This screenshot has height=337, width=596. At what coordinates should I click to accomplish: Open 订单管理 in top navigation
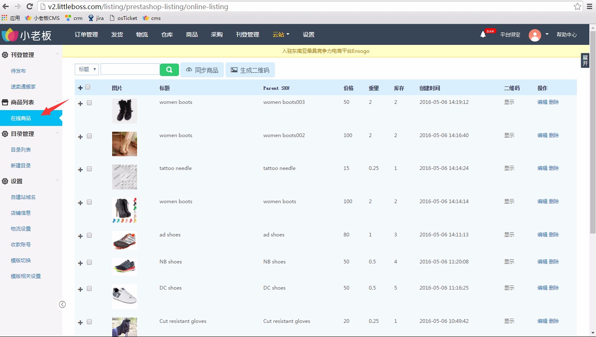86,35
